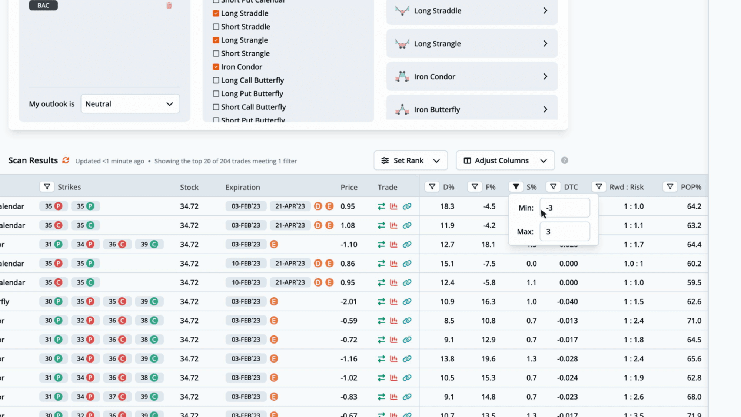The height and width of the screenshot is (417, 741).
Task: Click the 37 C strike in -0.83 row
Action: pos(117,397)
